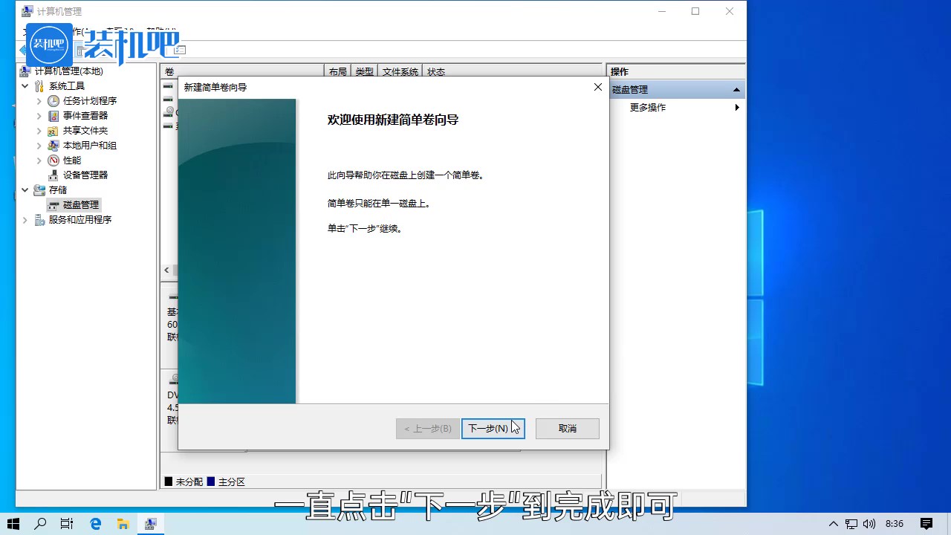
Task: Expand 更多操作 in the Actions pane
Action: click(736, 107)
